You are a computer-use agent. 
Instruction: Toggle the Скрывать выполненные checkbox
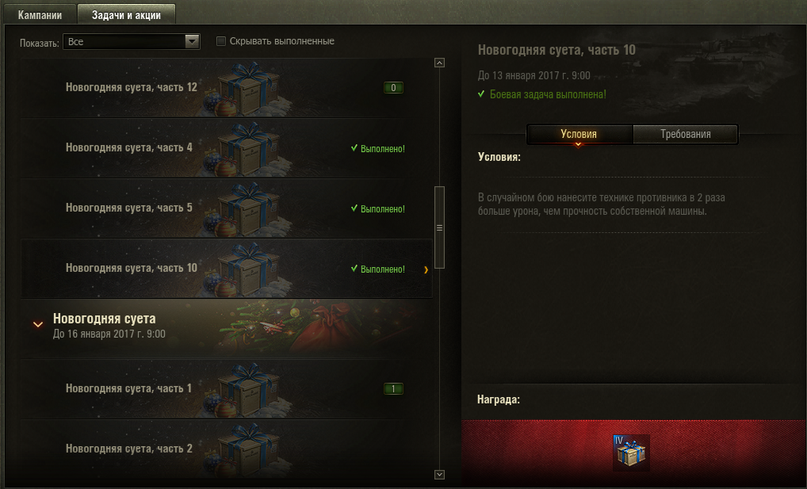pos(221,41)
